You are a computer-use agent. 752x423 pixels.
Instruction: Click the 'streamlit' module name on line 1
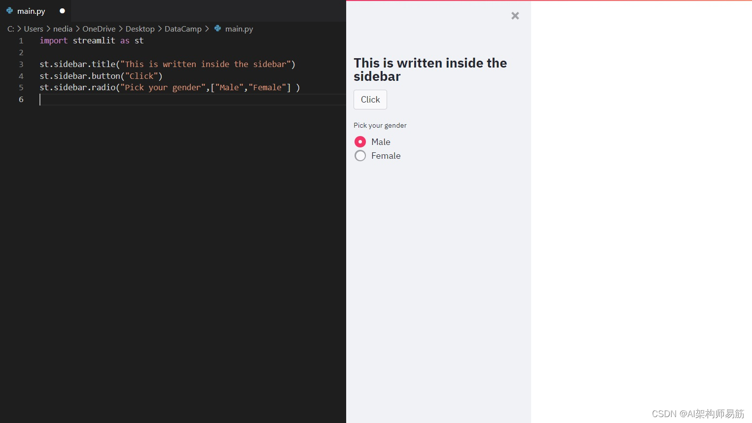[94, 40]
